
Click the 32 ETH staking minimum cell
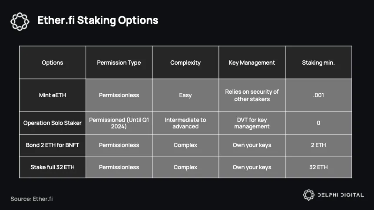318,167
